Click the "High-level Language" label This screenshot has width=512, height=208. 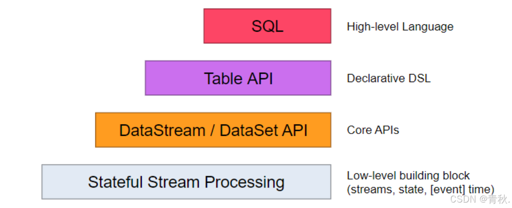400,27
